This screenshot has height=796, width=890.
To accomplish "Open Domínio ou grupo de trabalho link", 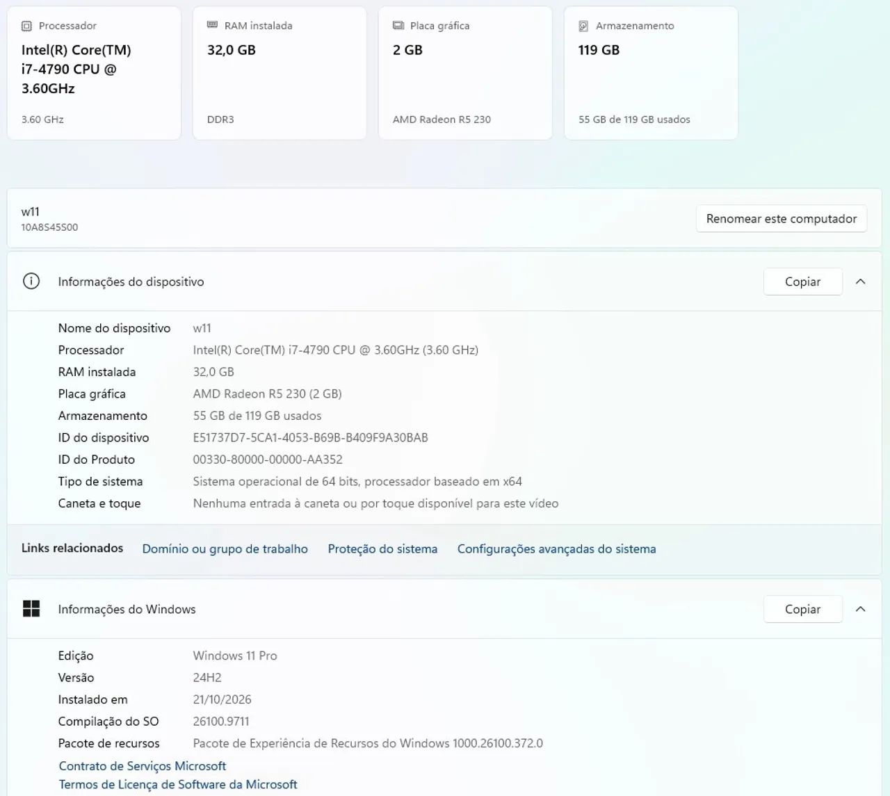I will (225, 549).
